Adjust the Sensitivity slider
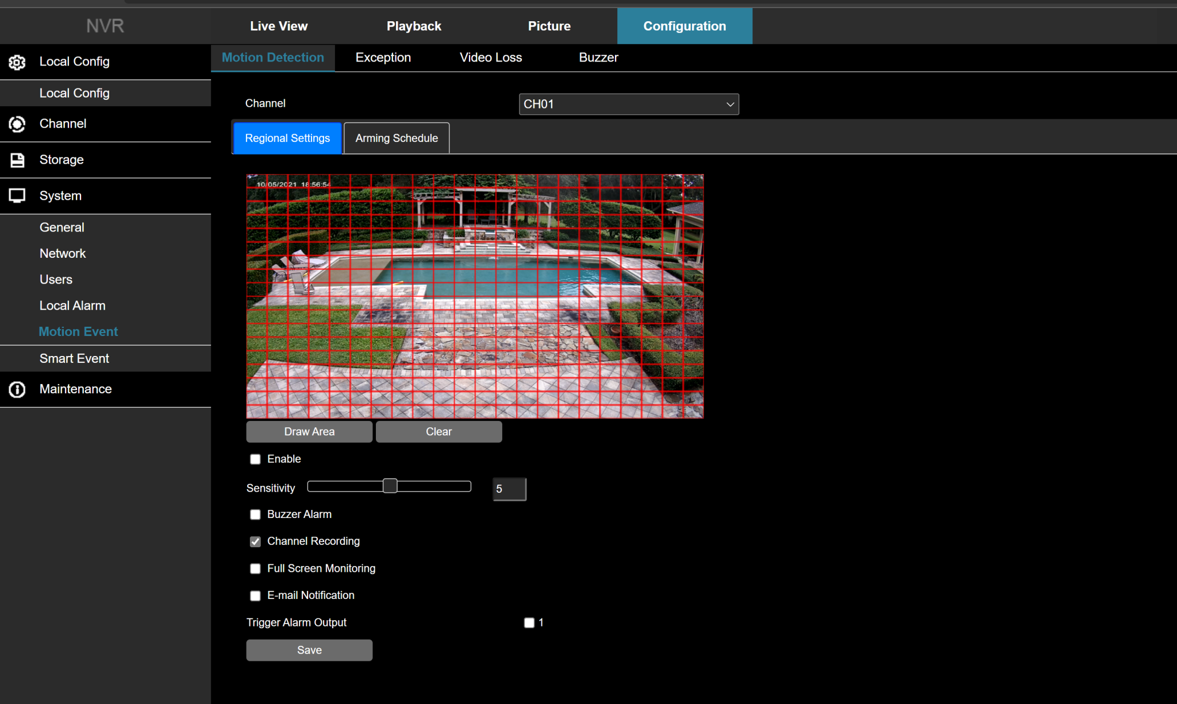The width and height of the screenshot is (1177, 704). click(x=390, y=486)
